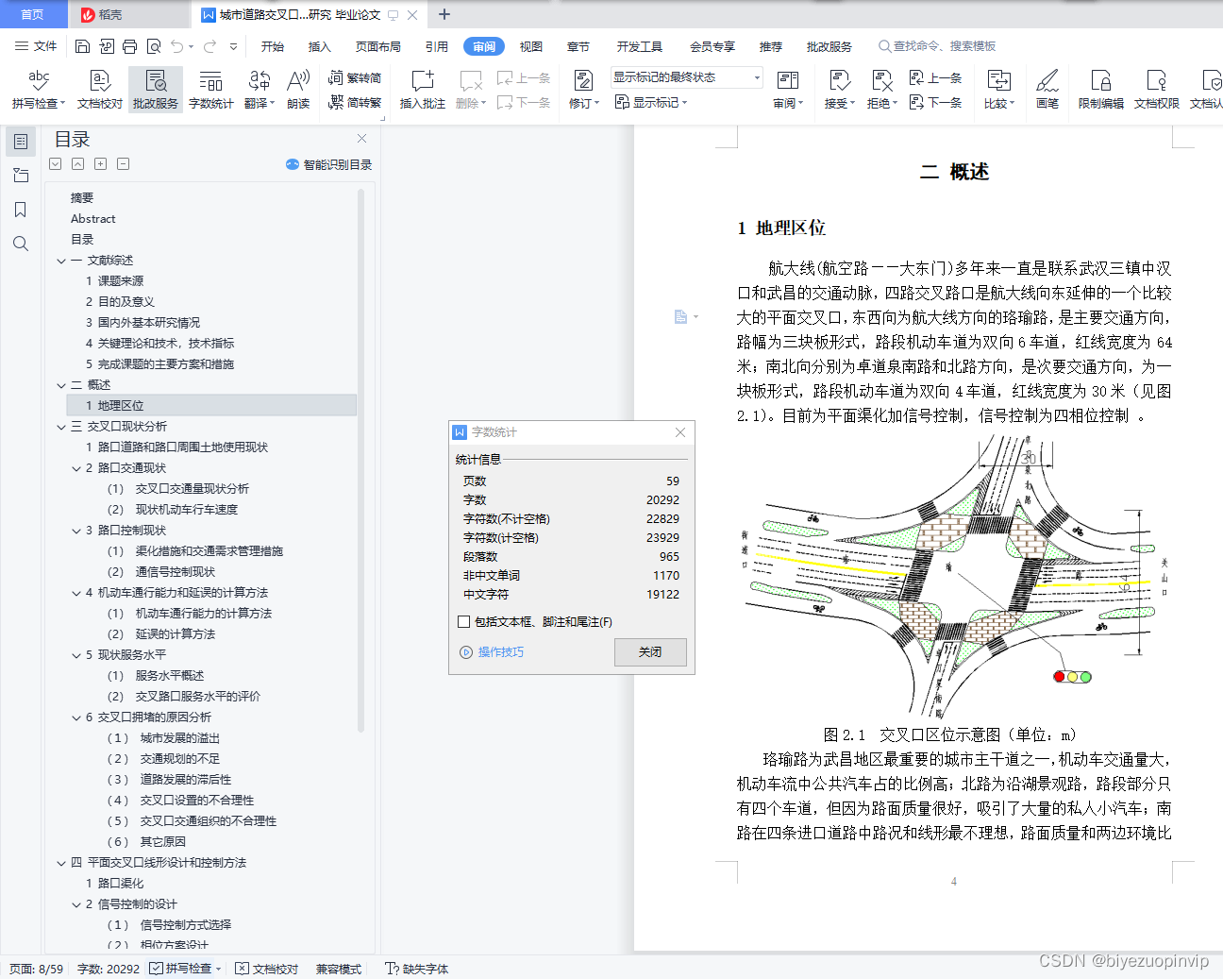Image resolution: width=1223 pixels, height=979 pixels.
Task: Click the 智能识别目录 icon link
Action: coord(328,164)
